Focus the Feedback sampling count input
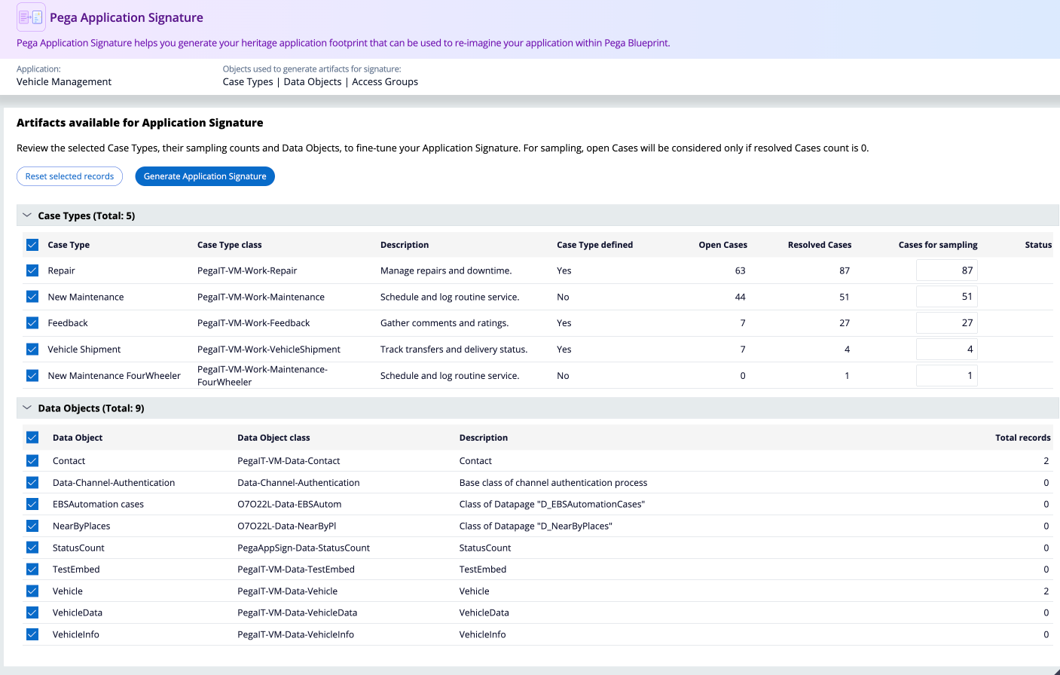Viewport: 1060px width, 675px height. [946, 323]
